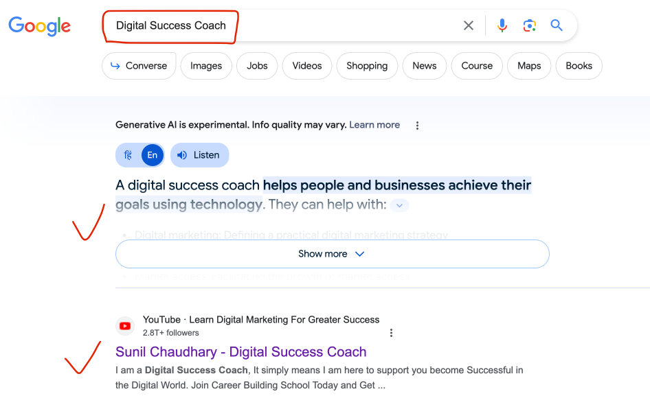650x420 pixels.
Task: Click the magnifying glass search icon
Action: coord(557,25)
